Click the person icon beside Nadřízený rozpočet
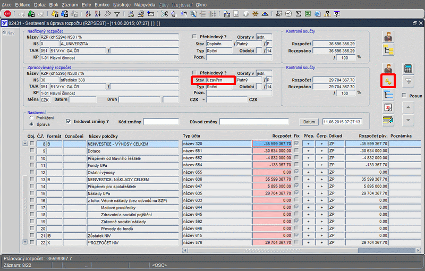 (388, 37)
